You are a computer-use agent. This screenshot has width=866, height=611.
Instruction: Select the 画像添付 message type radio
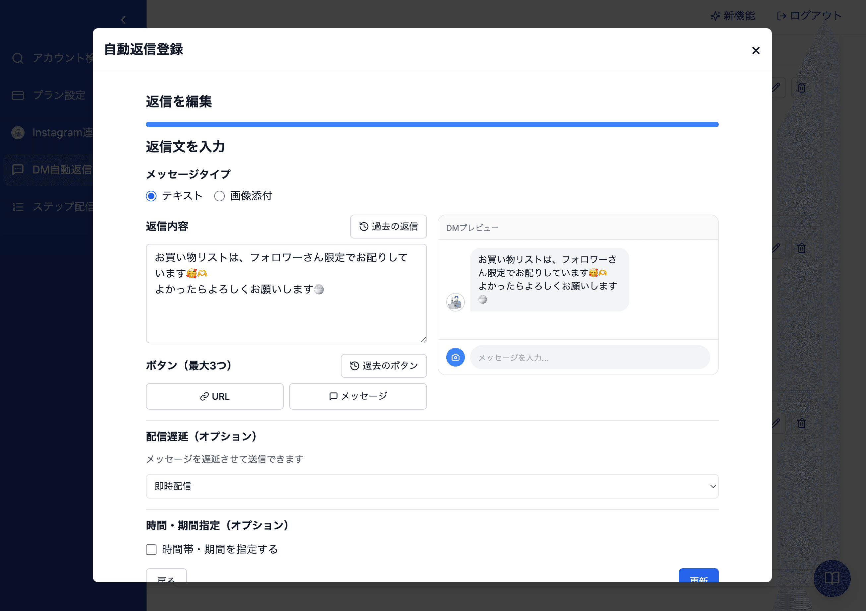[x=219, y=196]
